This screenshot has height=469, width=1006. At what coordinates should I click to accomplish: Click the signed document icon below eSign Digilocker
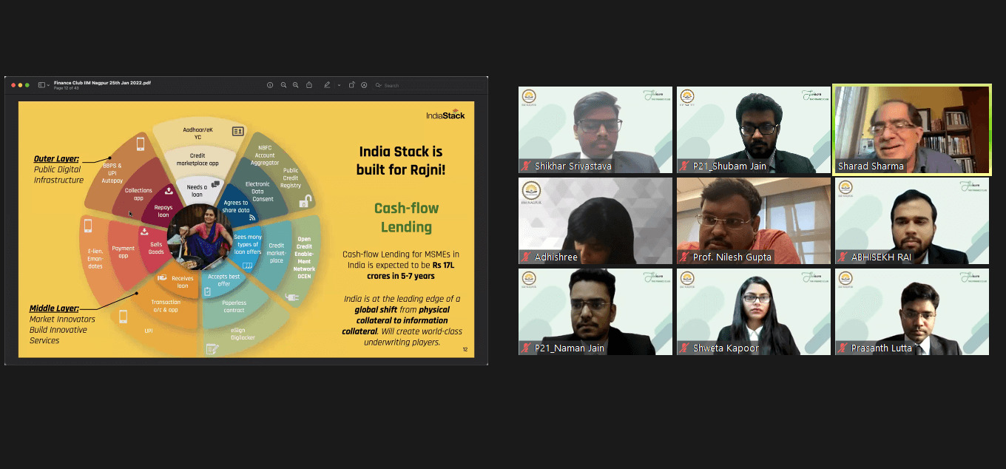coord(212,348)
